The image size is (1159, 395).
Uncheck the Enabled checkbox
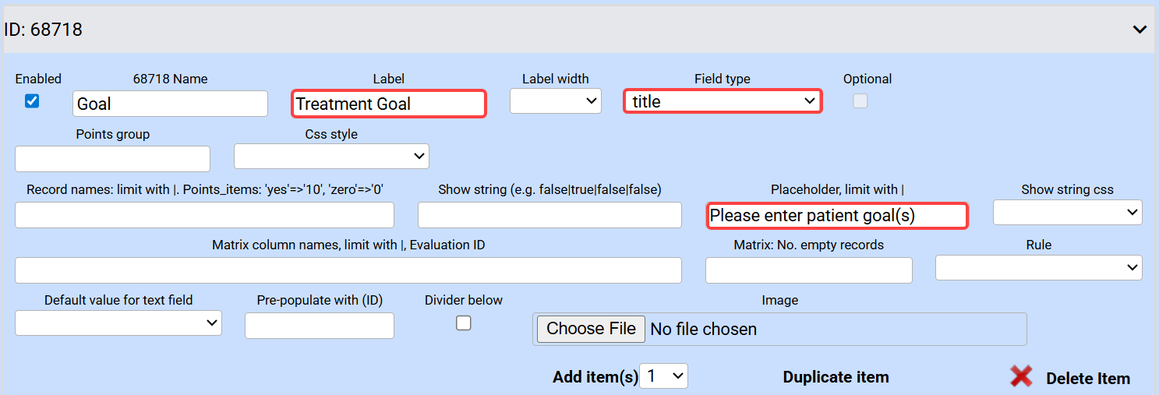pyautogui.click(x=32, y=101)
